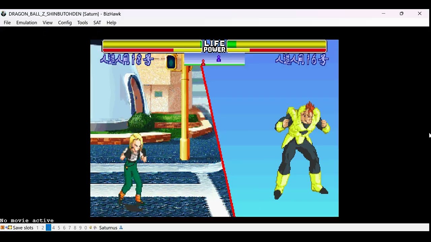Viewport: 431px width, 242px height.
Task: Click the left player's yellow life bar
Action: point(152,44)
